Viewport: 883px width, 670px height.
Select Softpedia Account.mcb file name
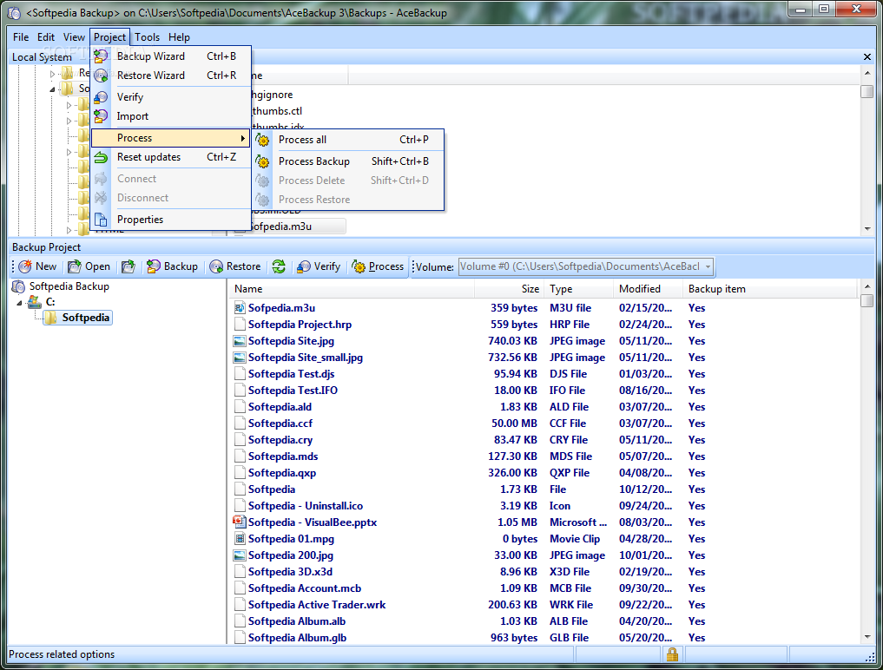305,588
